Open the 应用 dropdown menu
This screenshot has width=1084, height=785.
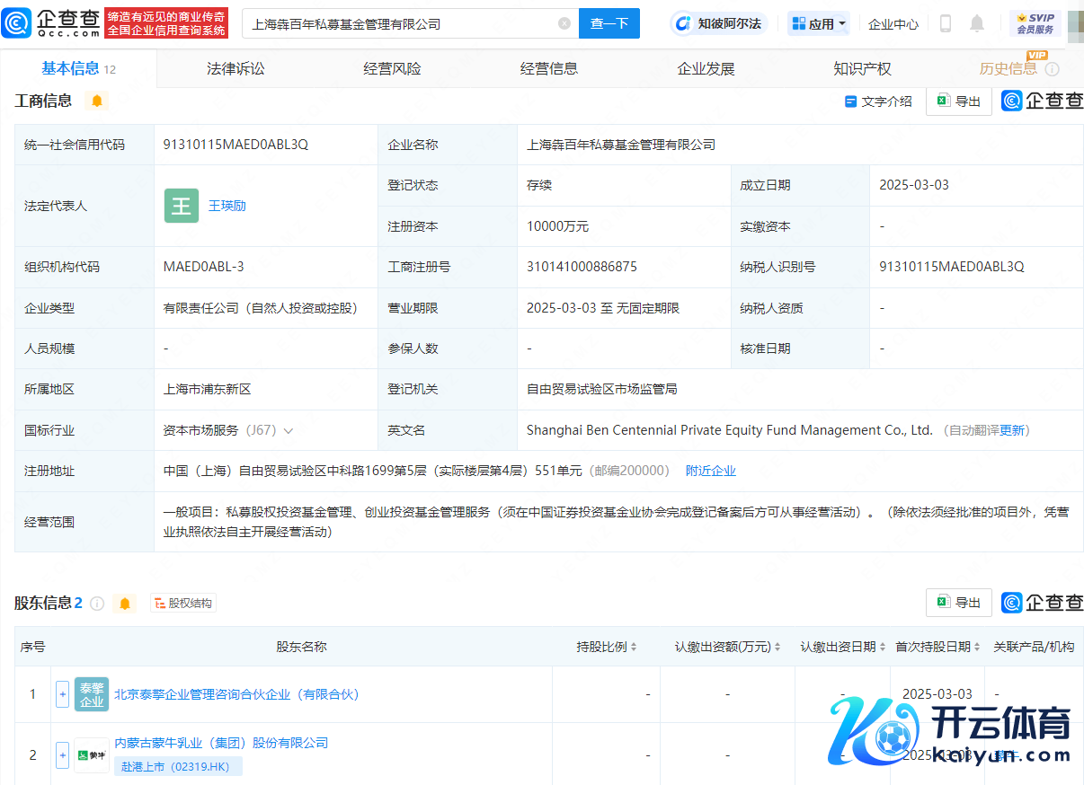[x=818, y=24]
